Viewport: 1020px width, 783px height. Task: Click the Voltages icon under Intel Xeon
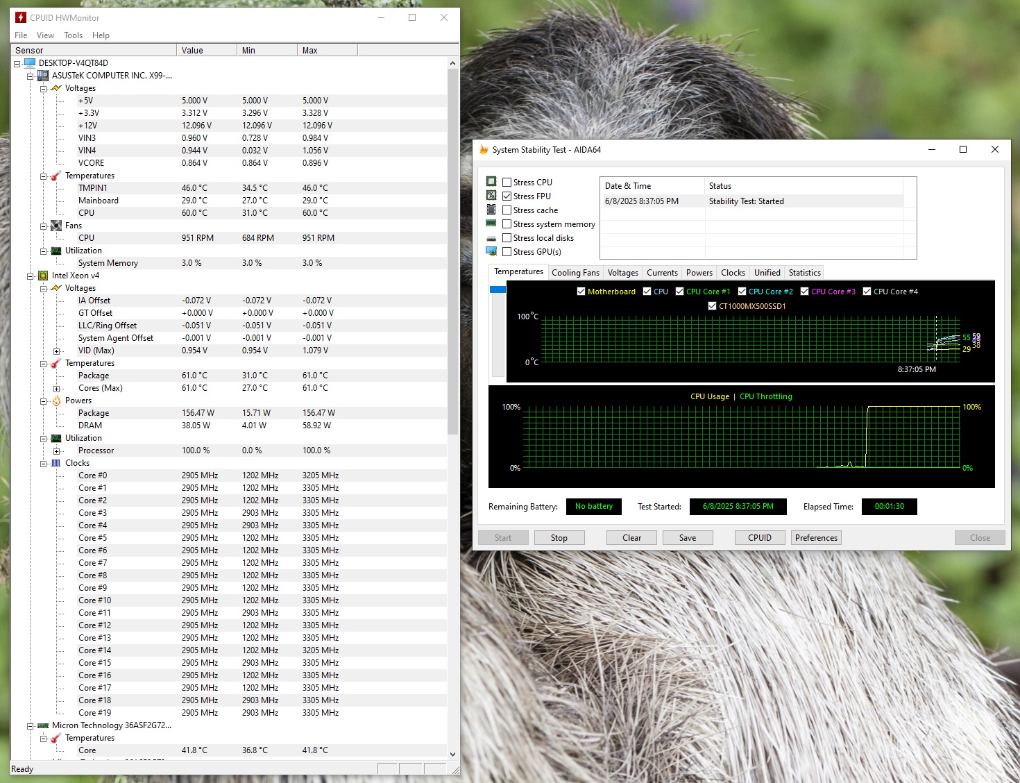pyautogui.click(x=56, y=288)
